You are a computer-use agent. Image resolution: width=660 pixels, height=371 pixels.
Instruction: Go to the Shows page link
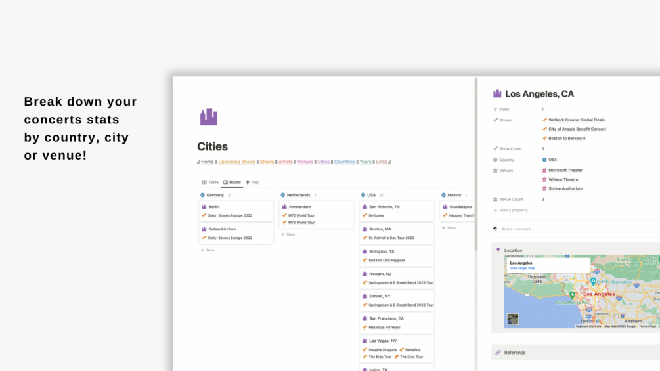pos(267,162)
